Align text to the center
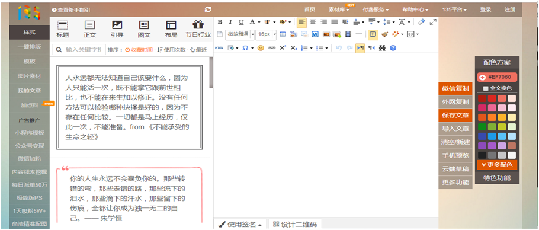This screenshot has height=230, width=539. (x=313, y=22)
